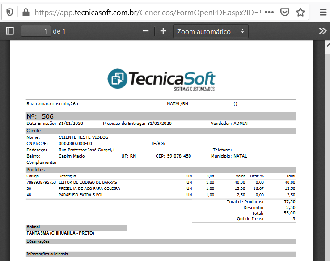330x261 pixels.
Task: Click the address Rua Professor José Gurgel,1
Action: click(87, 150)
